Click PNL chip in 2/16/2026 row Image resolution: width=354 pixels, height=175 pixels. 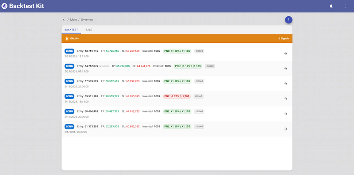(177, 81)
